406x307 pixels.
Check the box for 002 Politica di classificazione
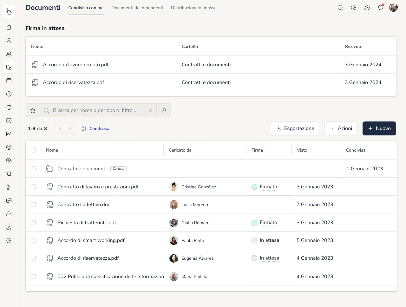[33, 277]
